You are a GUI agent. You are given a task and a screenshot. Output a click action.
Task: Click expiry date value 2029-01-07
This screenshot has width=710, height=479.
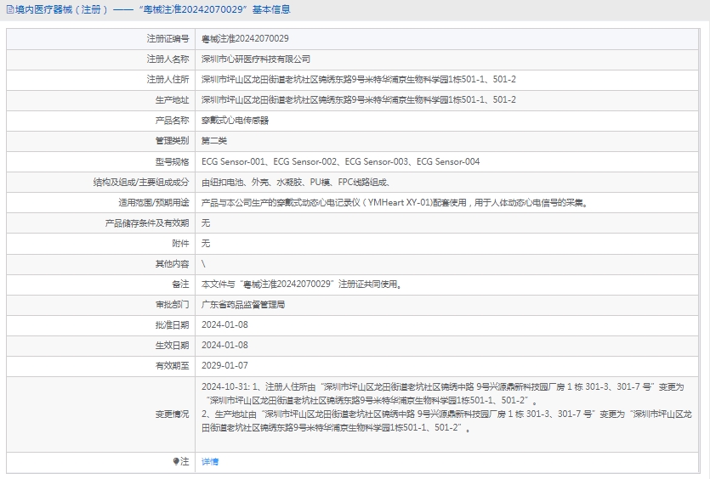(x=224, y=365)
